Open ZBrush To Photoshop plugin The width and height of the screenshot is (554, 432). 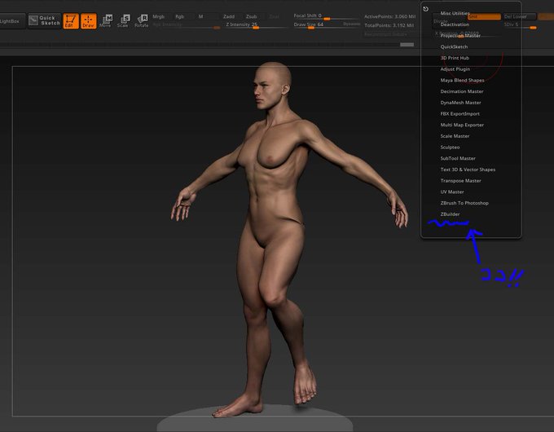[464, 203]
